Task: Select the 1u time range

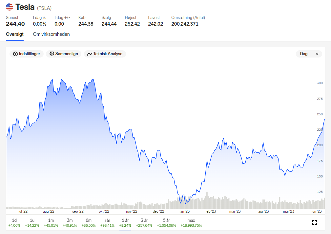Action: tap(32, 223)
